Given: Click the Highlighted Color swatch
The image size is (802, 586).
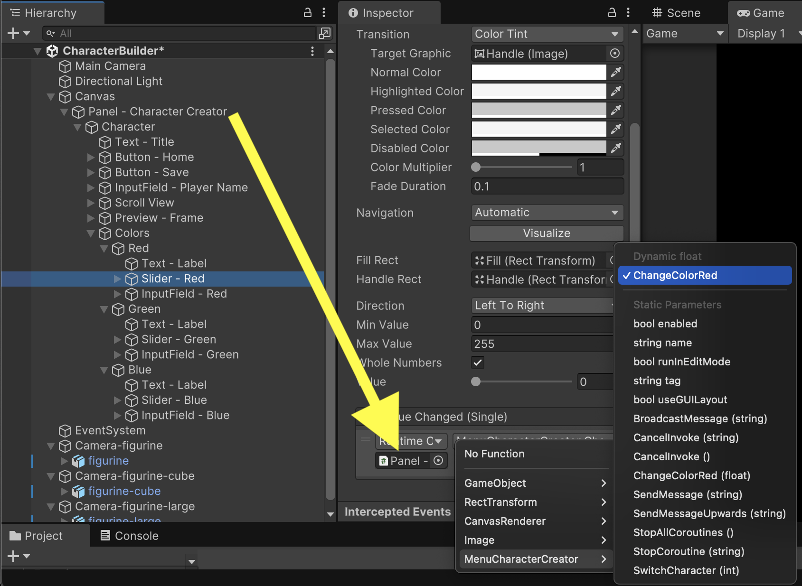Looking at the screenshot, I should [x=538, y=91].
